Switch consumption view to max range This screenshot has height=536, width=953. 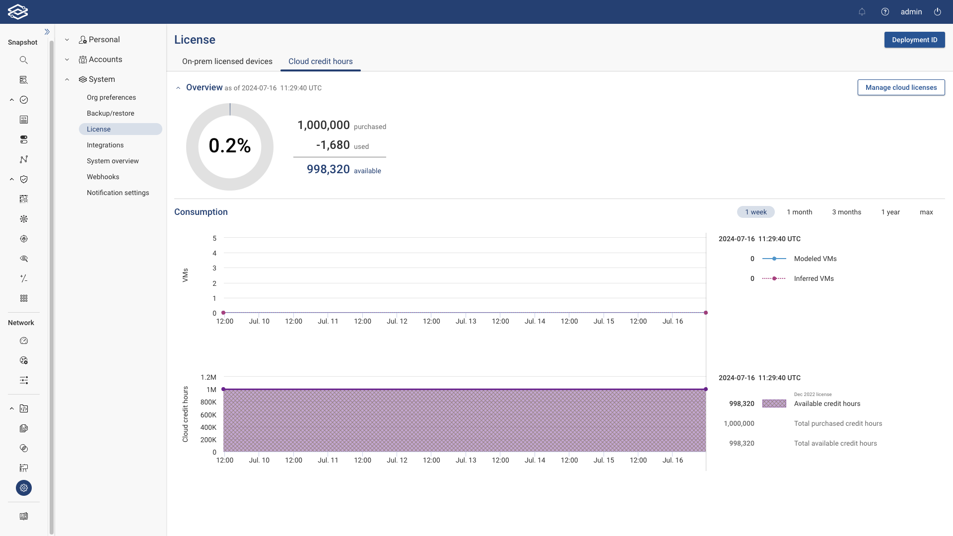coord(926,212)
